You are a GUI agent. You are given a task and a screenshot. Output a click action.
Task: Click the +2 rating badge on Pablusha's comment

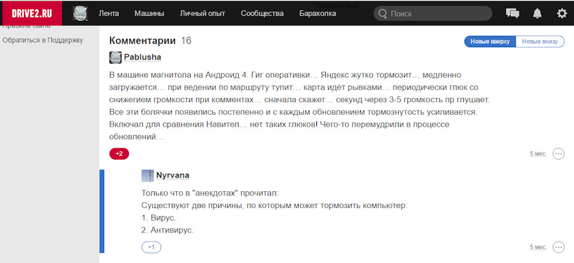(119, 154)
